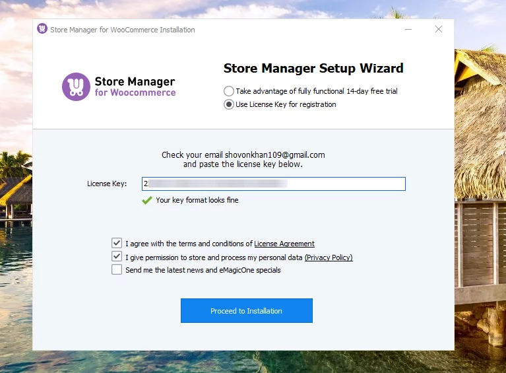
Task: Click into the License Key input field
Action: click(x=274, y=184)
